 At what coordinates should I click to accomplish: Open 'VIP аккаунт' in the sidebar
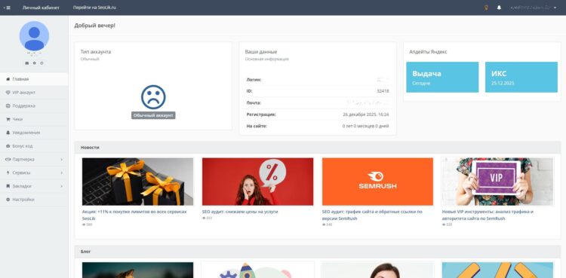click(x=34, y=93)
